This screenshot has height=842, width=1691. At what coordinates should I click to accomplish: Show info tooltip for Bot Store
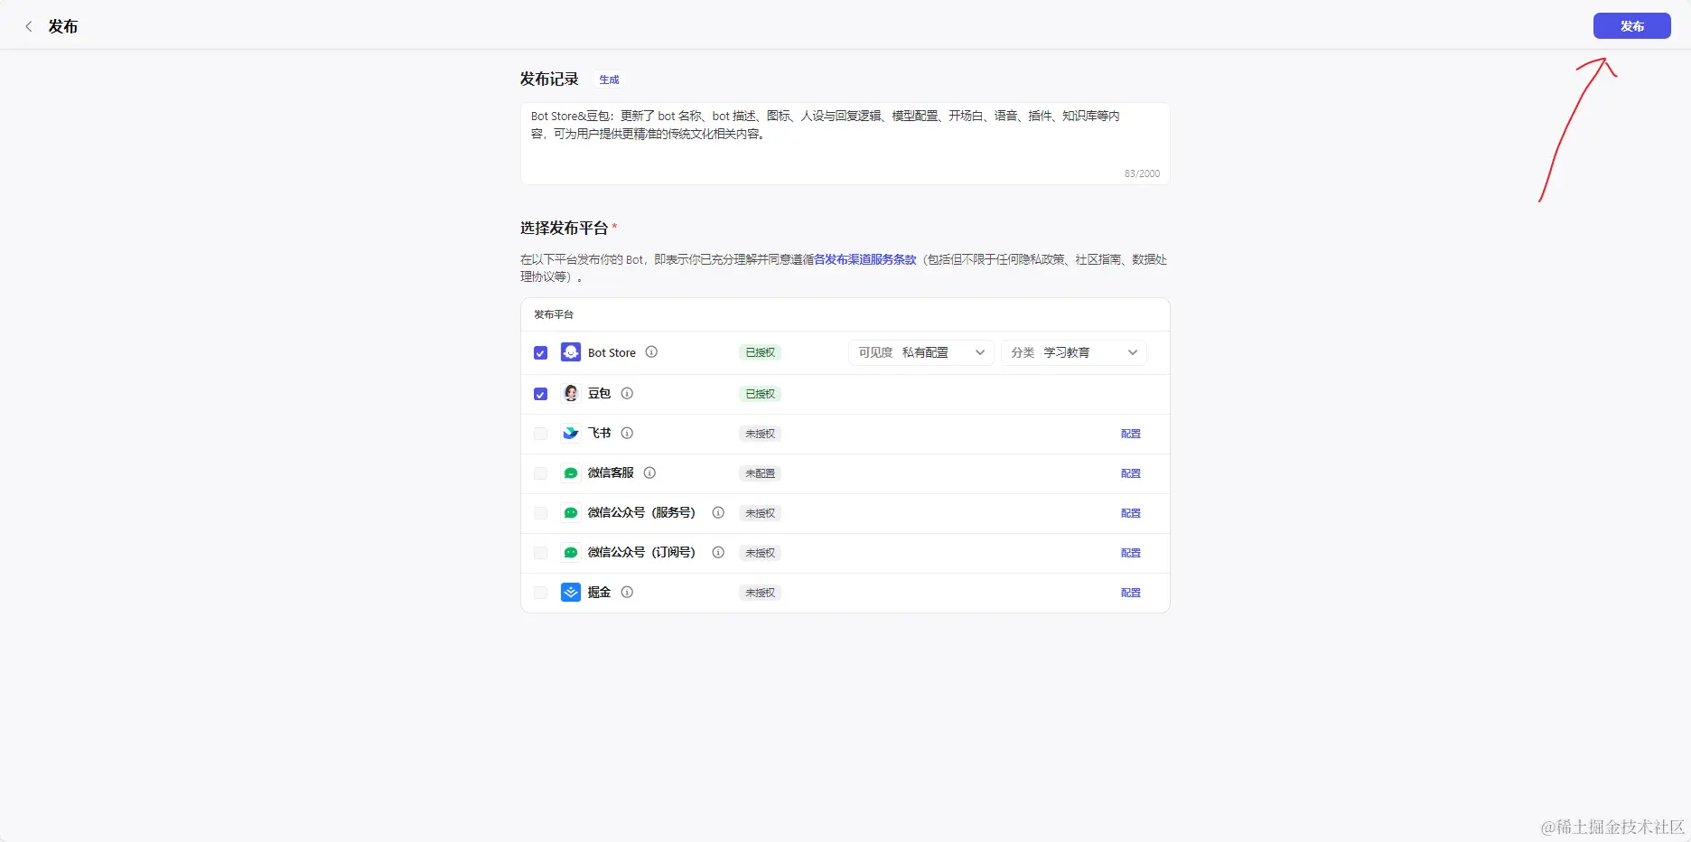click(x=651, y=352)
